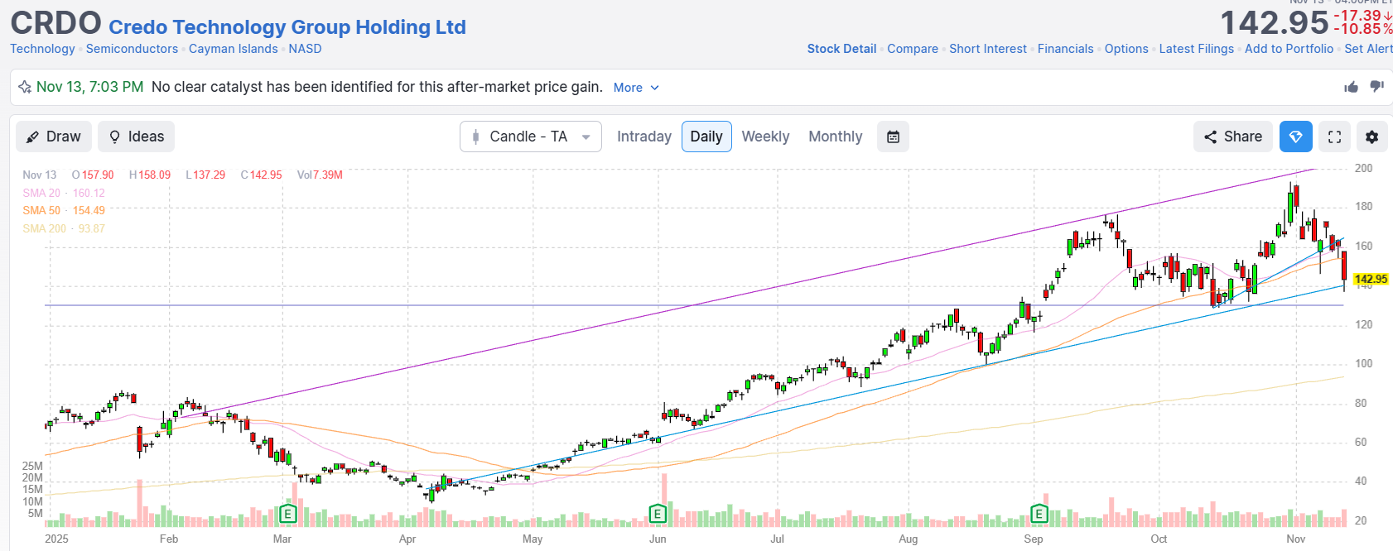Click the Set Alert link
The width and height of the screenshot is (1393, 551).
(x=1368, y=49)
